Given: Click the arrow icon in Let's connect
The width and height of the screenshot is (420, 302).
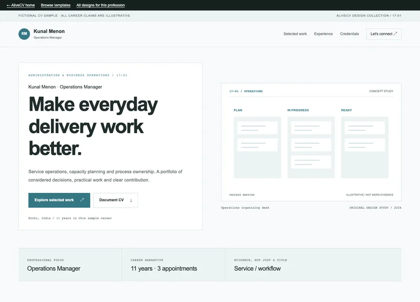Looking at the screenshot, I should coord(395,34).
